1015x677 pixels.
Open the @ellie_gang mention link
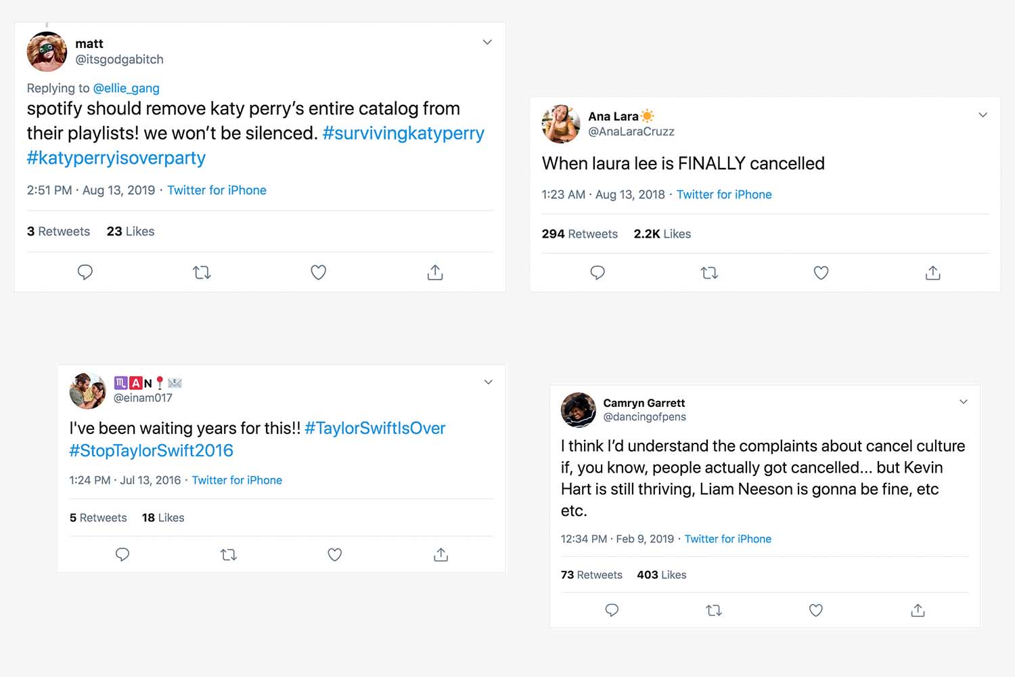coord(126,88)
